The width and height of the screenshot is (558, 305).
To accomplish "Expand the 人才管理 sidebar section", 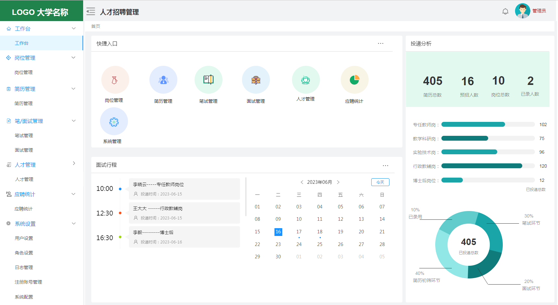I will pos(74,163).
